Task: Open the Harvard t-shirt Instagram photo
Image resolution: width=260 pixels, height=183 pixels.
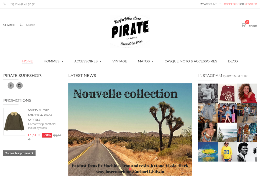Action: (x=227, y=93)
